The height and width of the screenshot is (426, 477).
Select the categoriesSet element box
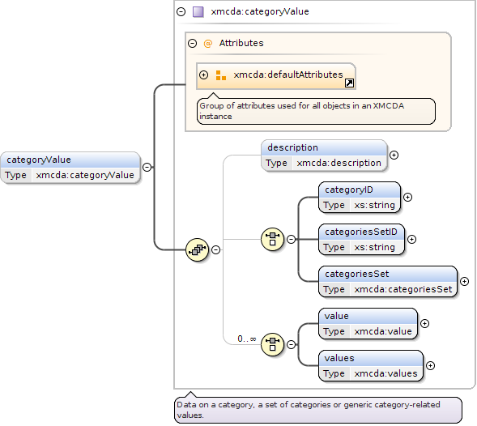pos(388,282)
